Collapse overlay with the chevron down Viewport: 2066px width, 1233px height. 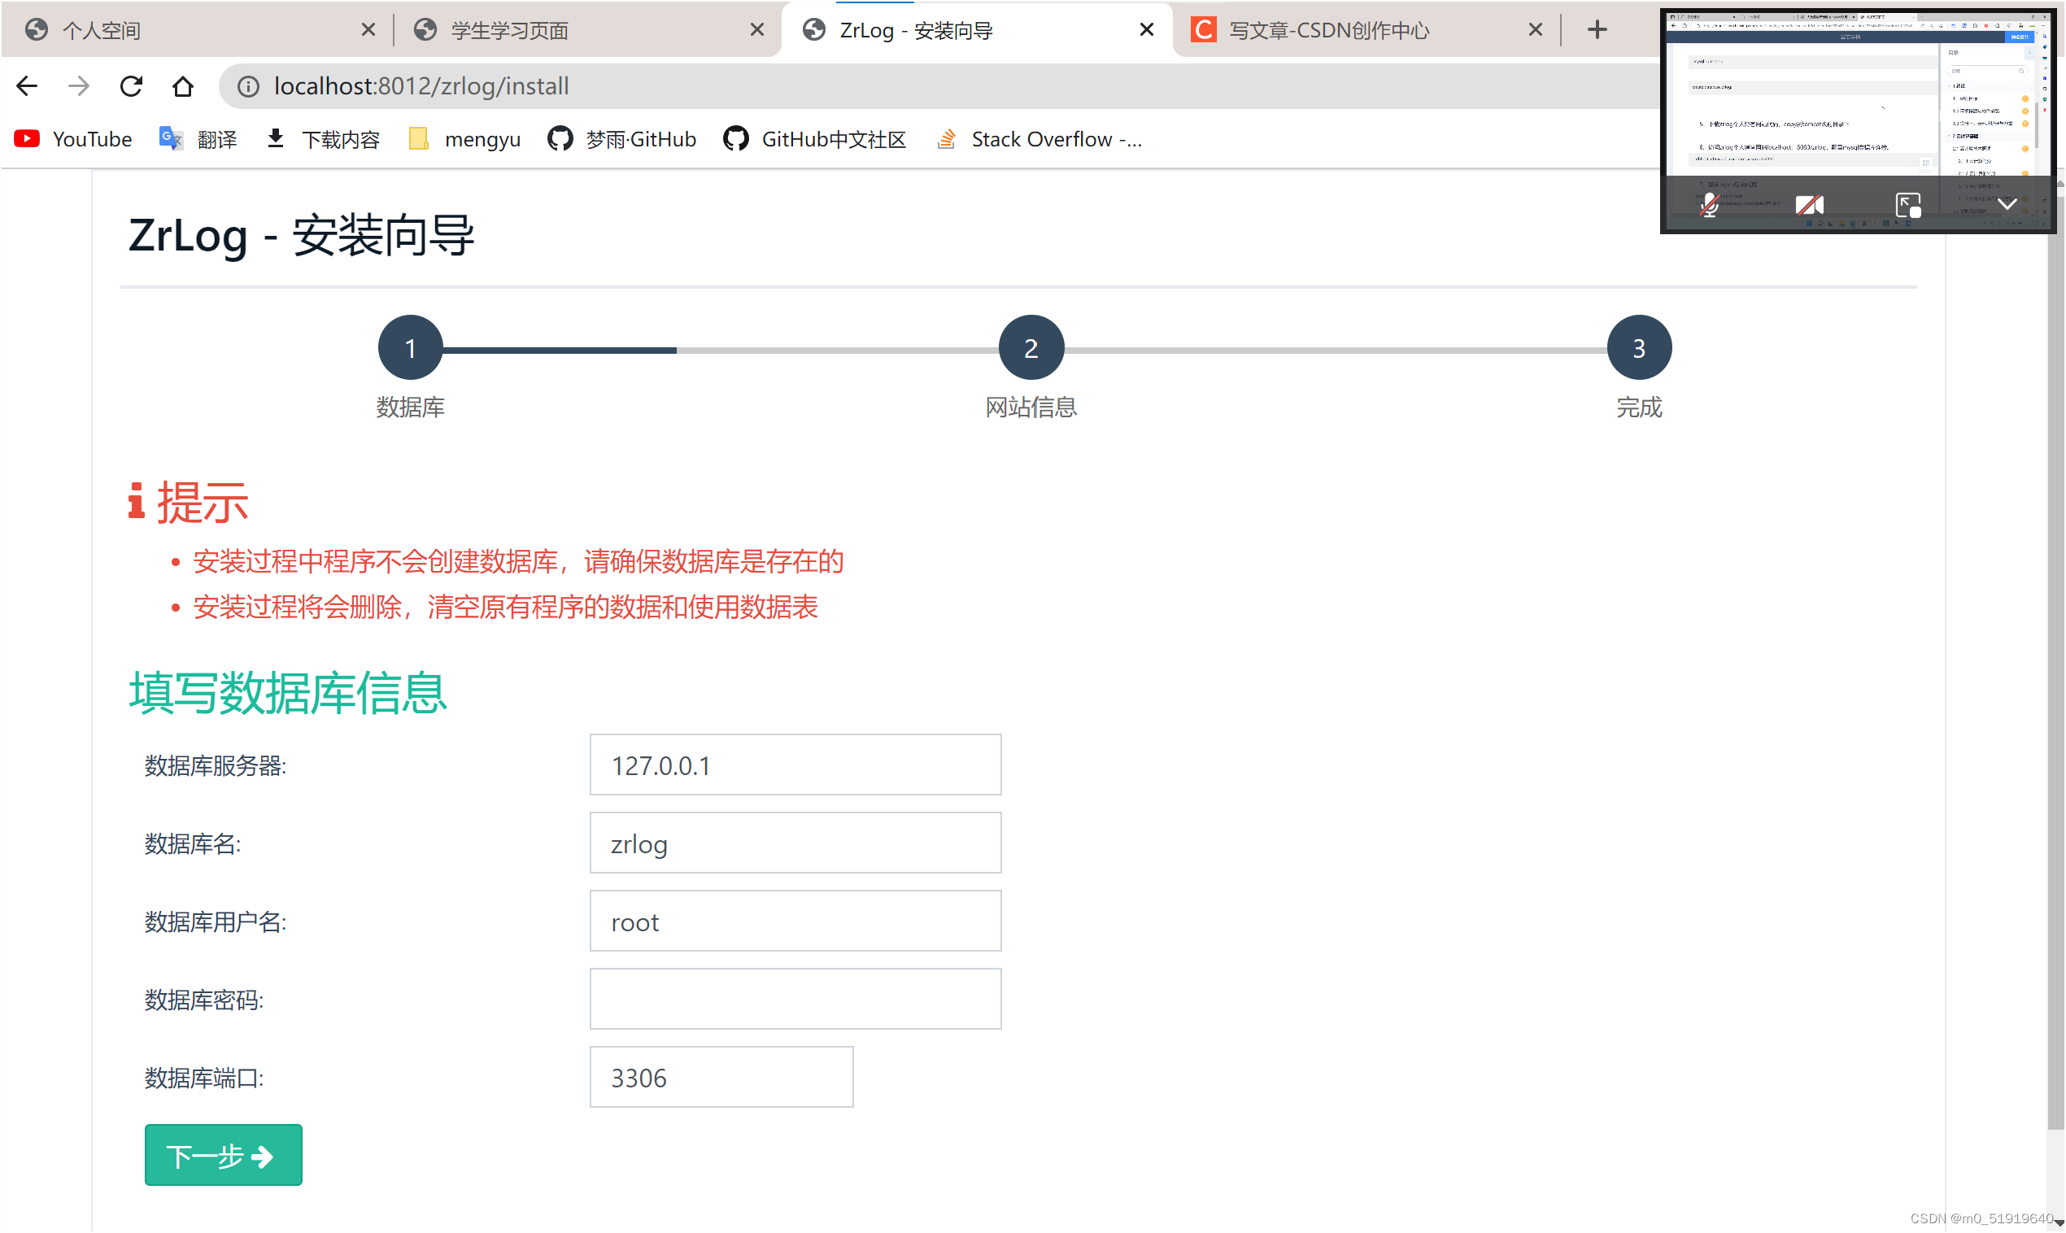tap(2007, 204)
